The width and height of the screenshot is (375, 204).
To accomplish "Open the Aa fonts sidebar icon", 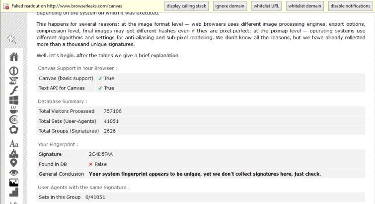I will tap(14, 144).
